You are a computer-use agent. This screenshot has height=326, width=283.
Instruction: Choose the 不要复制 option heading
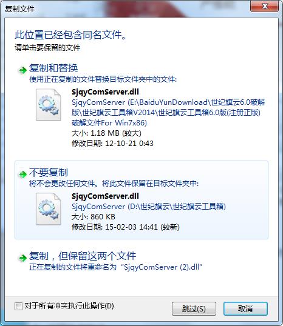tap(49, 172)
